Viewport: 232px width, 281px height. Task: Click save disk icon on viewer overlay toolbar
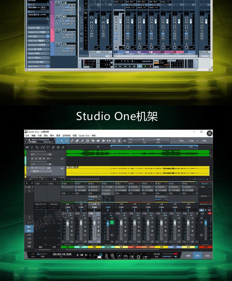(126, 257)
